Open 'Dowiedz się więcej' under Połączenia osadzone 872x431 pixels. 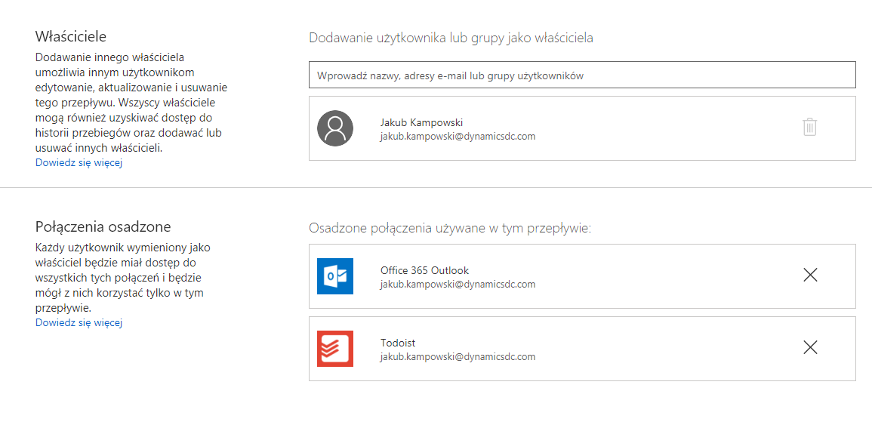(79, 322)
